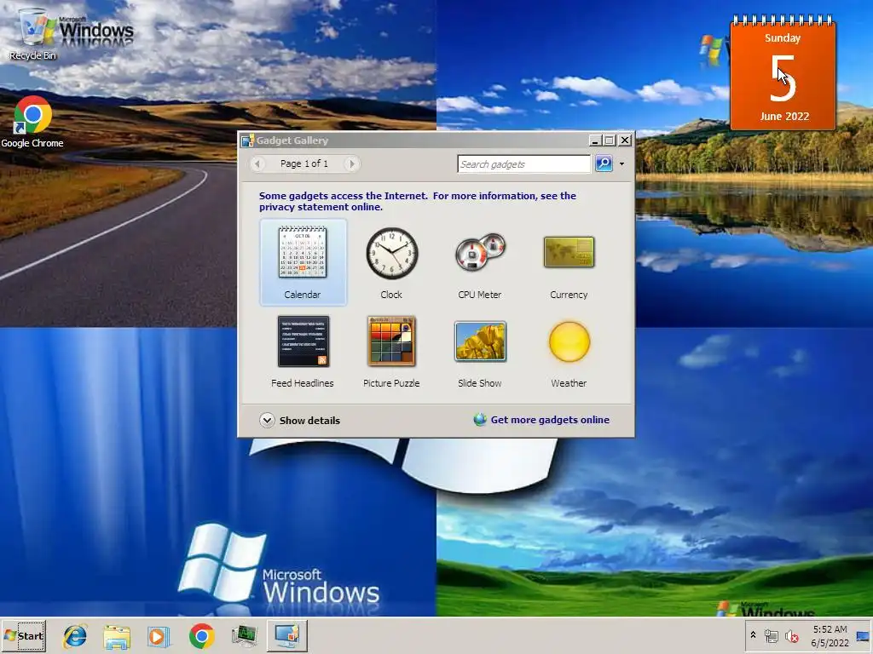
Task: Click the Gadget Gallery taskbar button
Action: [287, 636]
